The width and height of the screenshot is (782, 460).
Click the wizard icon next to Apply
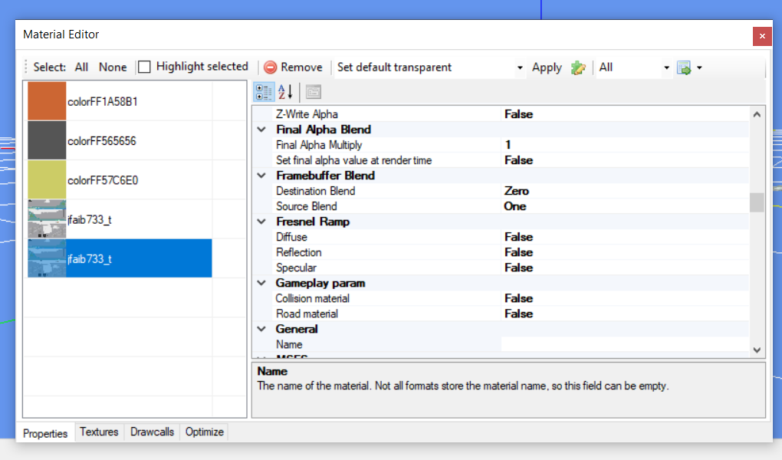(579, 67)
